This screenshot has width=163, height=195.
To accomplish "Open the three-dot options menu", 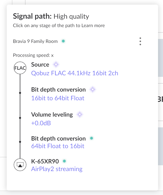I will 140,41.
